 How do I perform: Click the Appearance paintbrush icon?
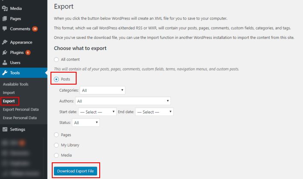click(5, 42)
